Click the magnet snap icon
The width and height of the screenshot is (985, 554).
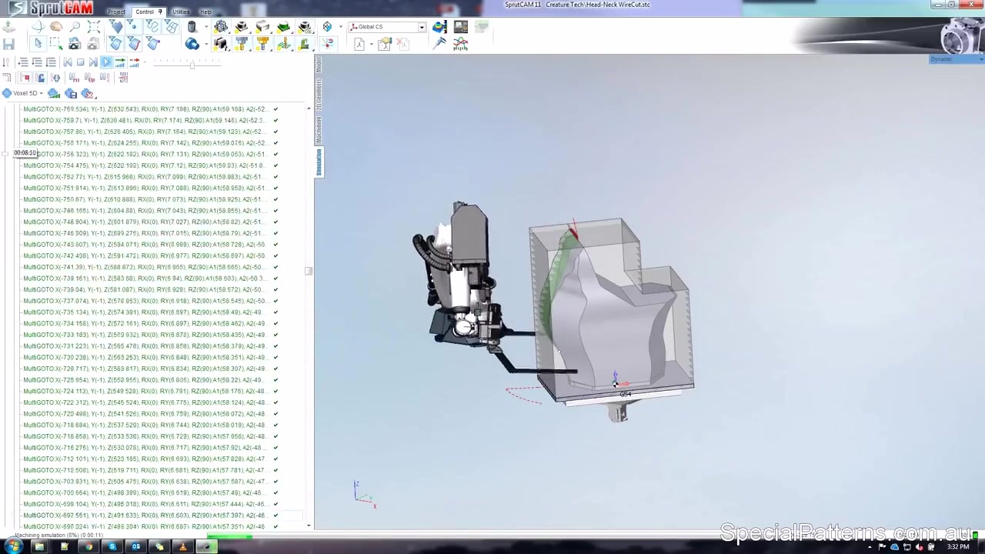tap(329, 44)
